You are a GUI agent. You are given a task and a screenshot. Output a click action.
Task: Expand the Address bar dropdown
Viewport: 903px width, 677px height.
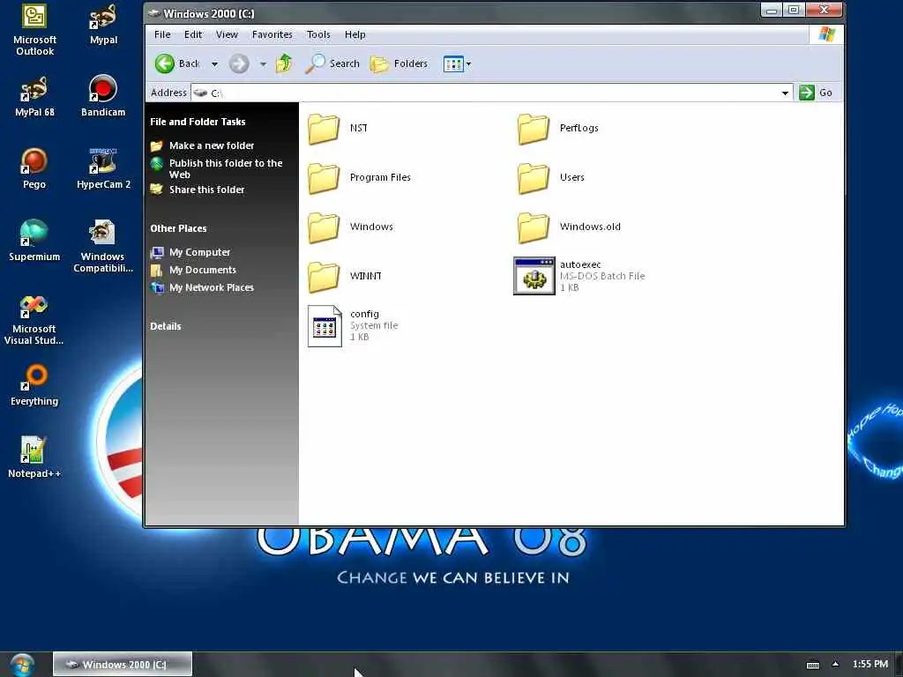pyautogui.click(x=784, y=93)
